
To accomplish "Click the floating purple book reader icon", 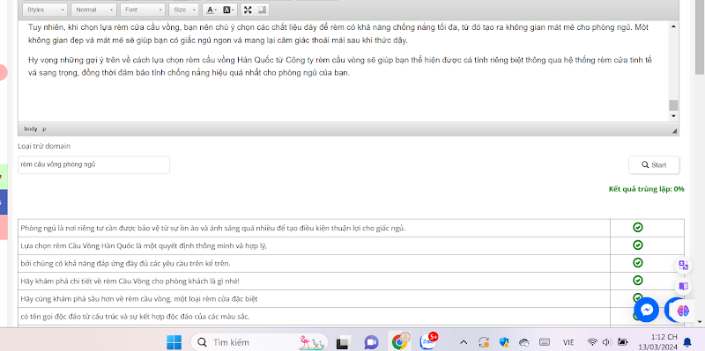I will tap(684, 286).
